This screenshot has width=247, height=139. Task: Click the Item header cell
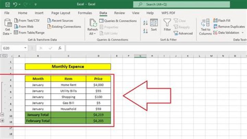(x=69, y=79)
